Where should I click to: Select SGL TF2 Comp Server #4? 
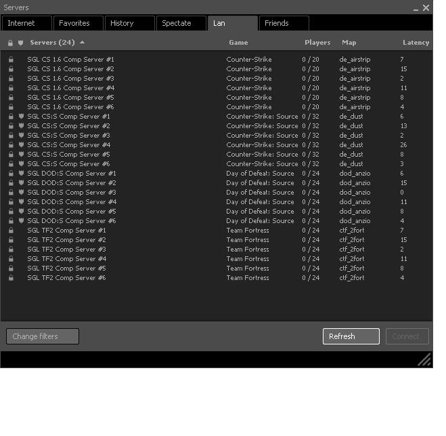tap(216, 259)
